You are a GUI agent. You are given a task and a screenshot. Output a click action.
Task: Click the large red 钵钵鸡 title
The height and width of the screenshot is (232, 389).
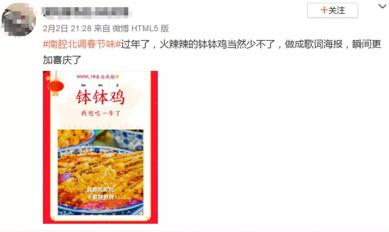pyautogui.click(x=100, y=97)
